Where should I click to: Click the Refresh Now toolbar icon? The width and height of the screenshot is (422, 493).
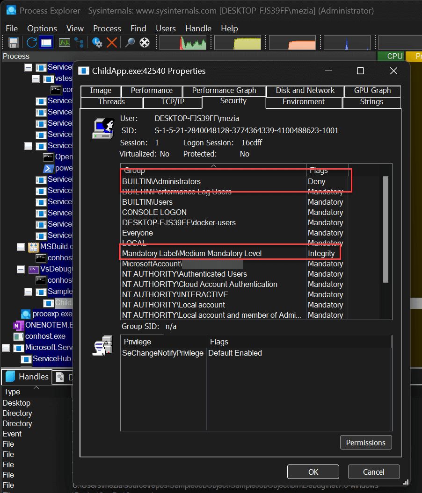(x=31, y=43)
